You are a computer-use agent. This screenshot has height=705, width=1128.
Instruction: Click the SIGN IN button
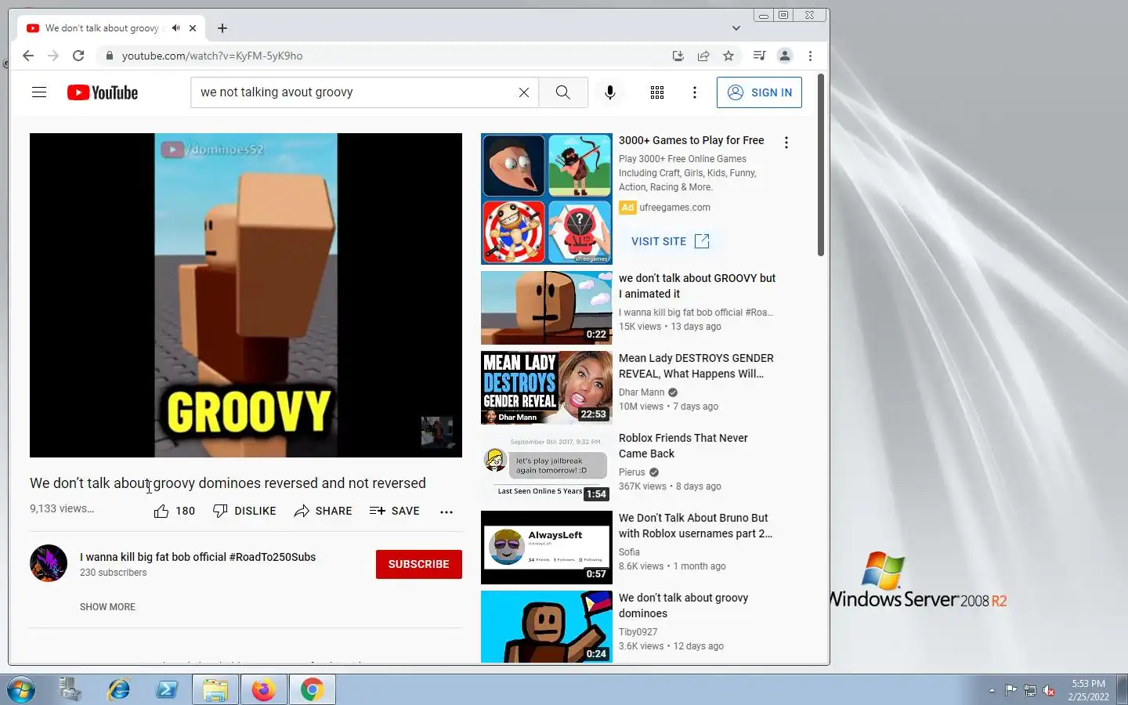click(759, 92)
